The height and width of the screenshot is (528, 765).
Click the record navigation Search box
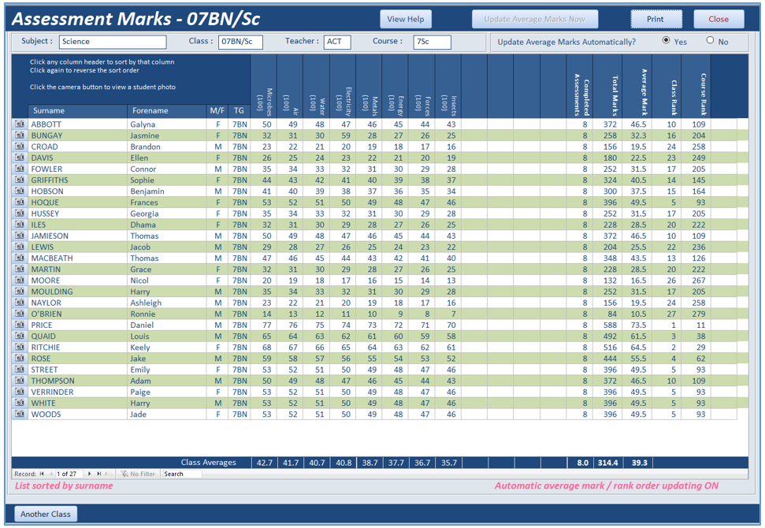182,474
